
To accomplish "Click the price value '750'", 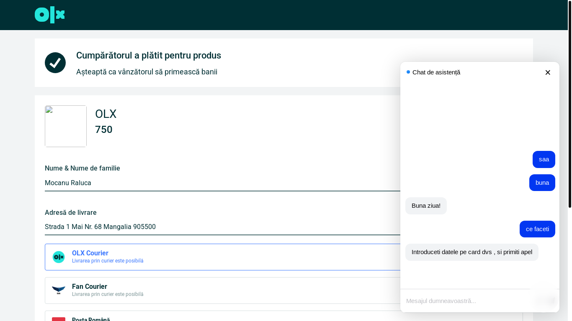I will point(104,130).
